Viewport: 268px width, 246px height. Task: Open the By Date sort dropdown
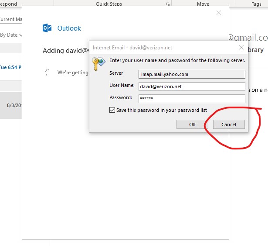click(x=11, y=35)
